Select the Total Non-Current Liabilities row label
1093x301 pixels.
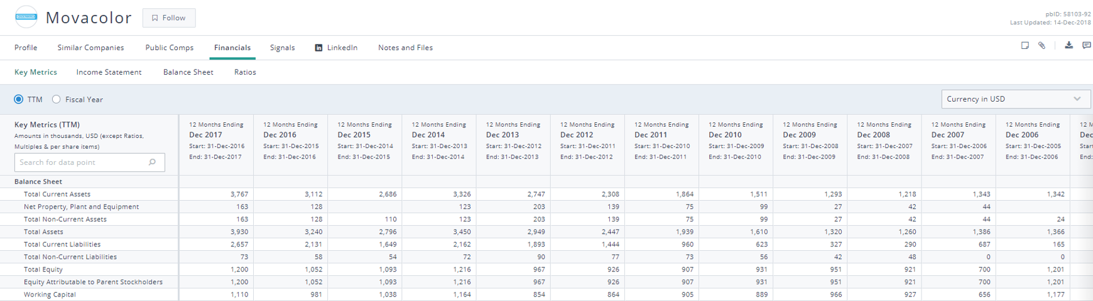click(x=70, y=257)
